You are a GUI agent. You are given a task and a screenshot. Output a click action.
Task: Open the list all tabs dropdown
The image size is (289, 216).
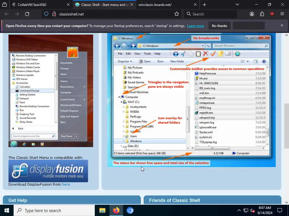tap(237, 4)
